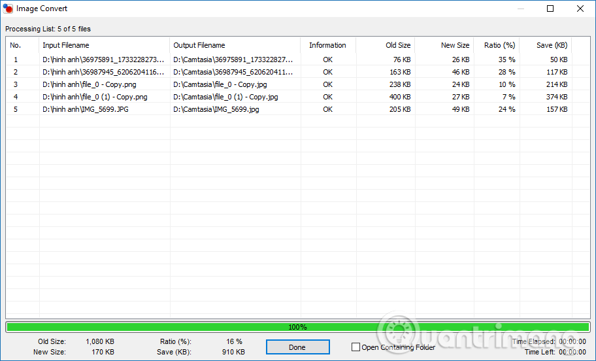Click the 100% green progress bar
The width and height of the screenshot is (596, 361).
(x=297, y=327)
